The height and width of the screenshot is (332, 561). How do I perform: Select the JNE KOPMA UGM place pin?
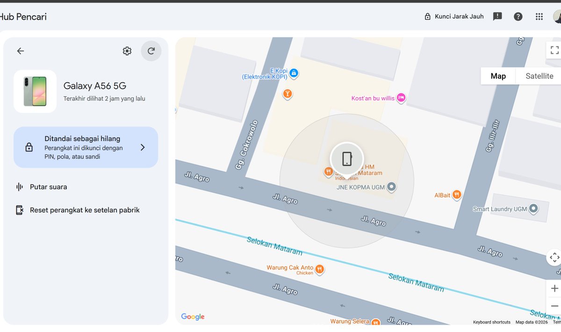[x=392, y=187]
